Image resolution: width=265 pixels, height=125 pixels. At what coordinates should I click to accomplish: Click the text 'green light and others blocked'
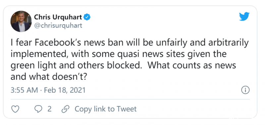(76, 66)
